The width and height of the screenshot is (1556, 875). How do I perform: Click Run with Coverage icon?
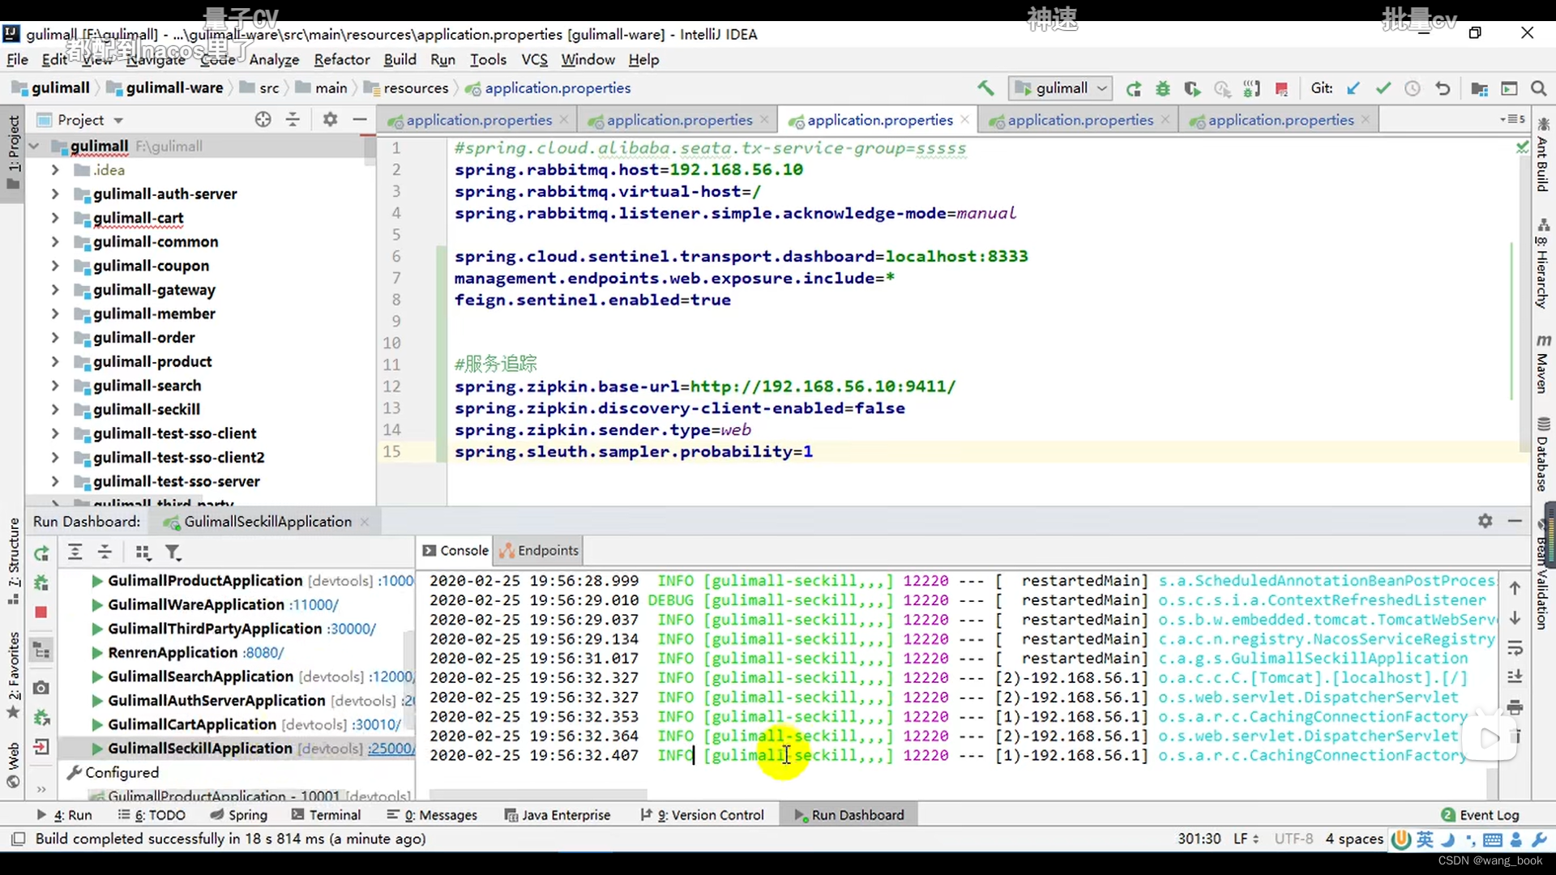[1192, 88]
